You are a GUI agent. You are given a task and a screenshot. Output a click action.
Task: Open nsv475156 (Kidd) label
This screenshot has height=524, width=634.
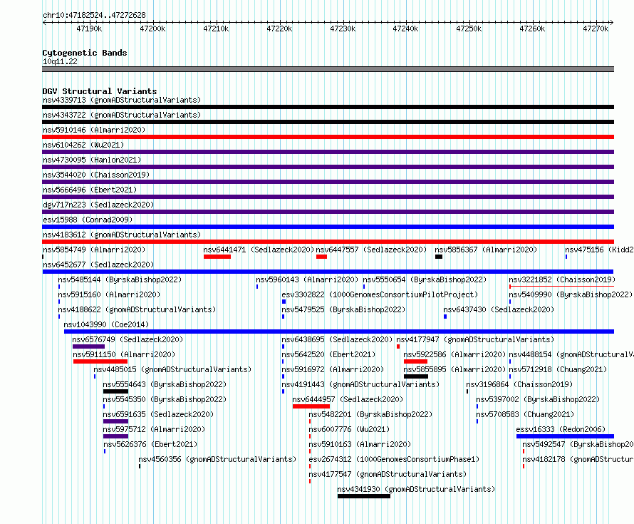599,250
